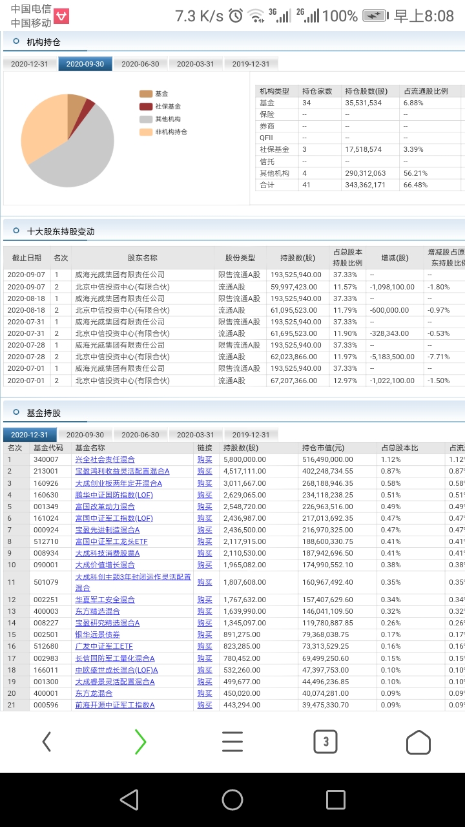Image resolution: width=465 pixels, height=827 pixels.
Task: Tap the pink app notification icon in status bar
Action: (x=61, y=16)
